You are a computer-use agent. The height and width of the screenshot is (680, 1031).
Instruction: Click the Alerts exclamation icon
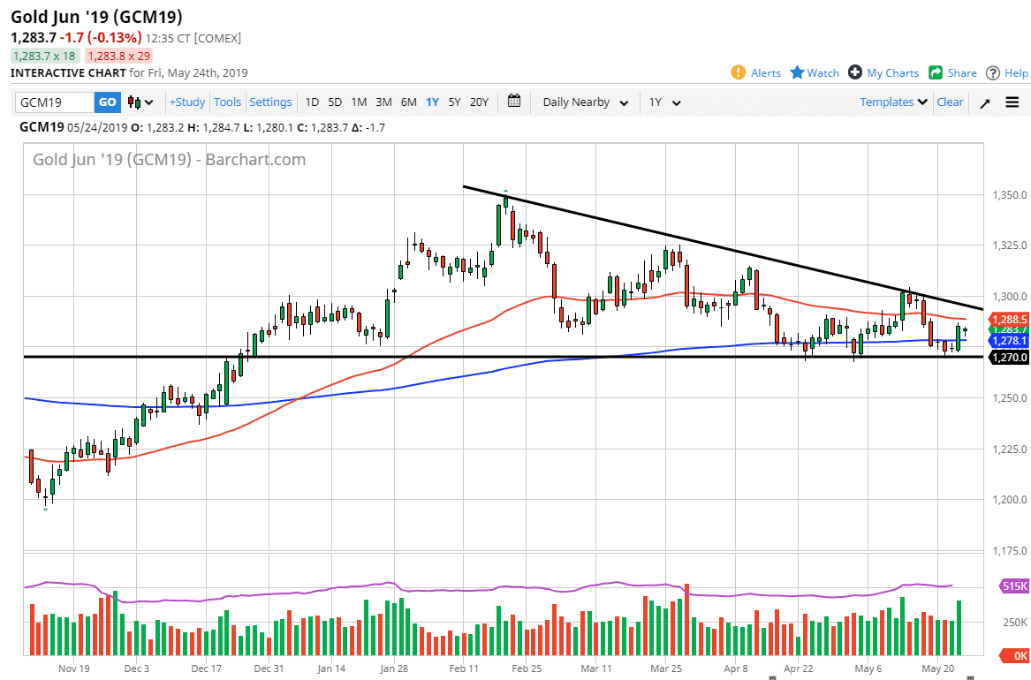(739, 73)
